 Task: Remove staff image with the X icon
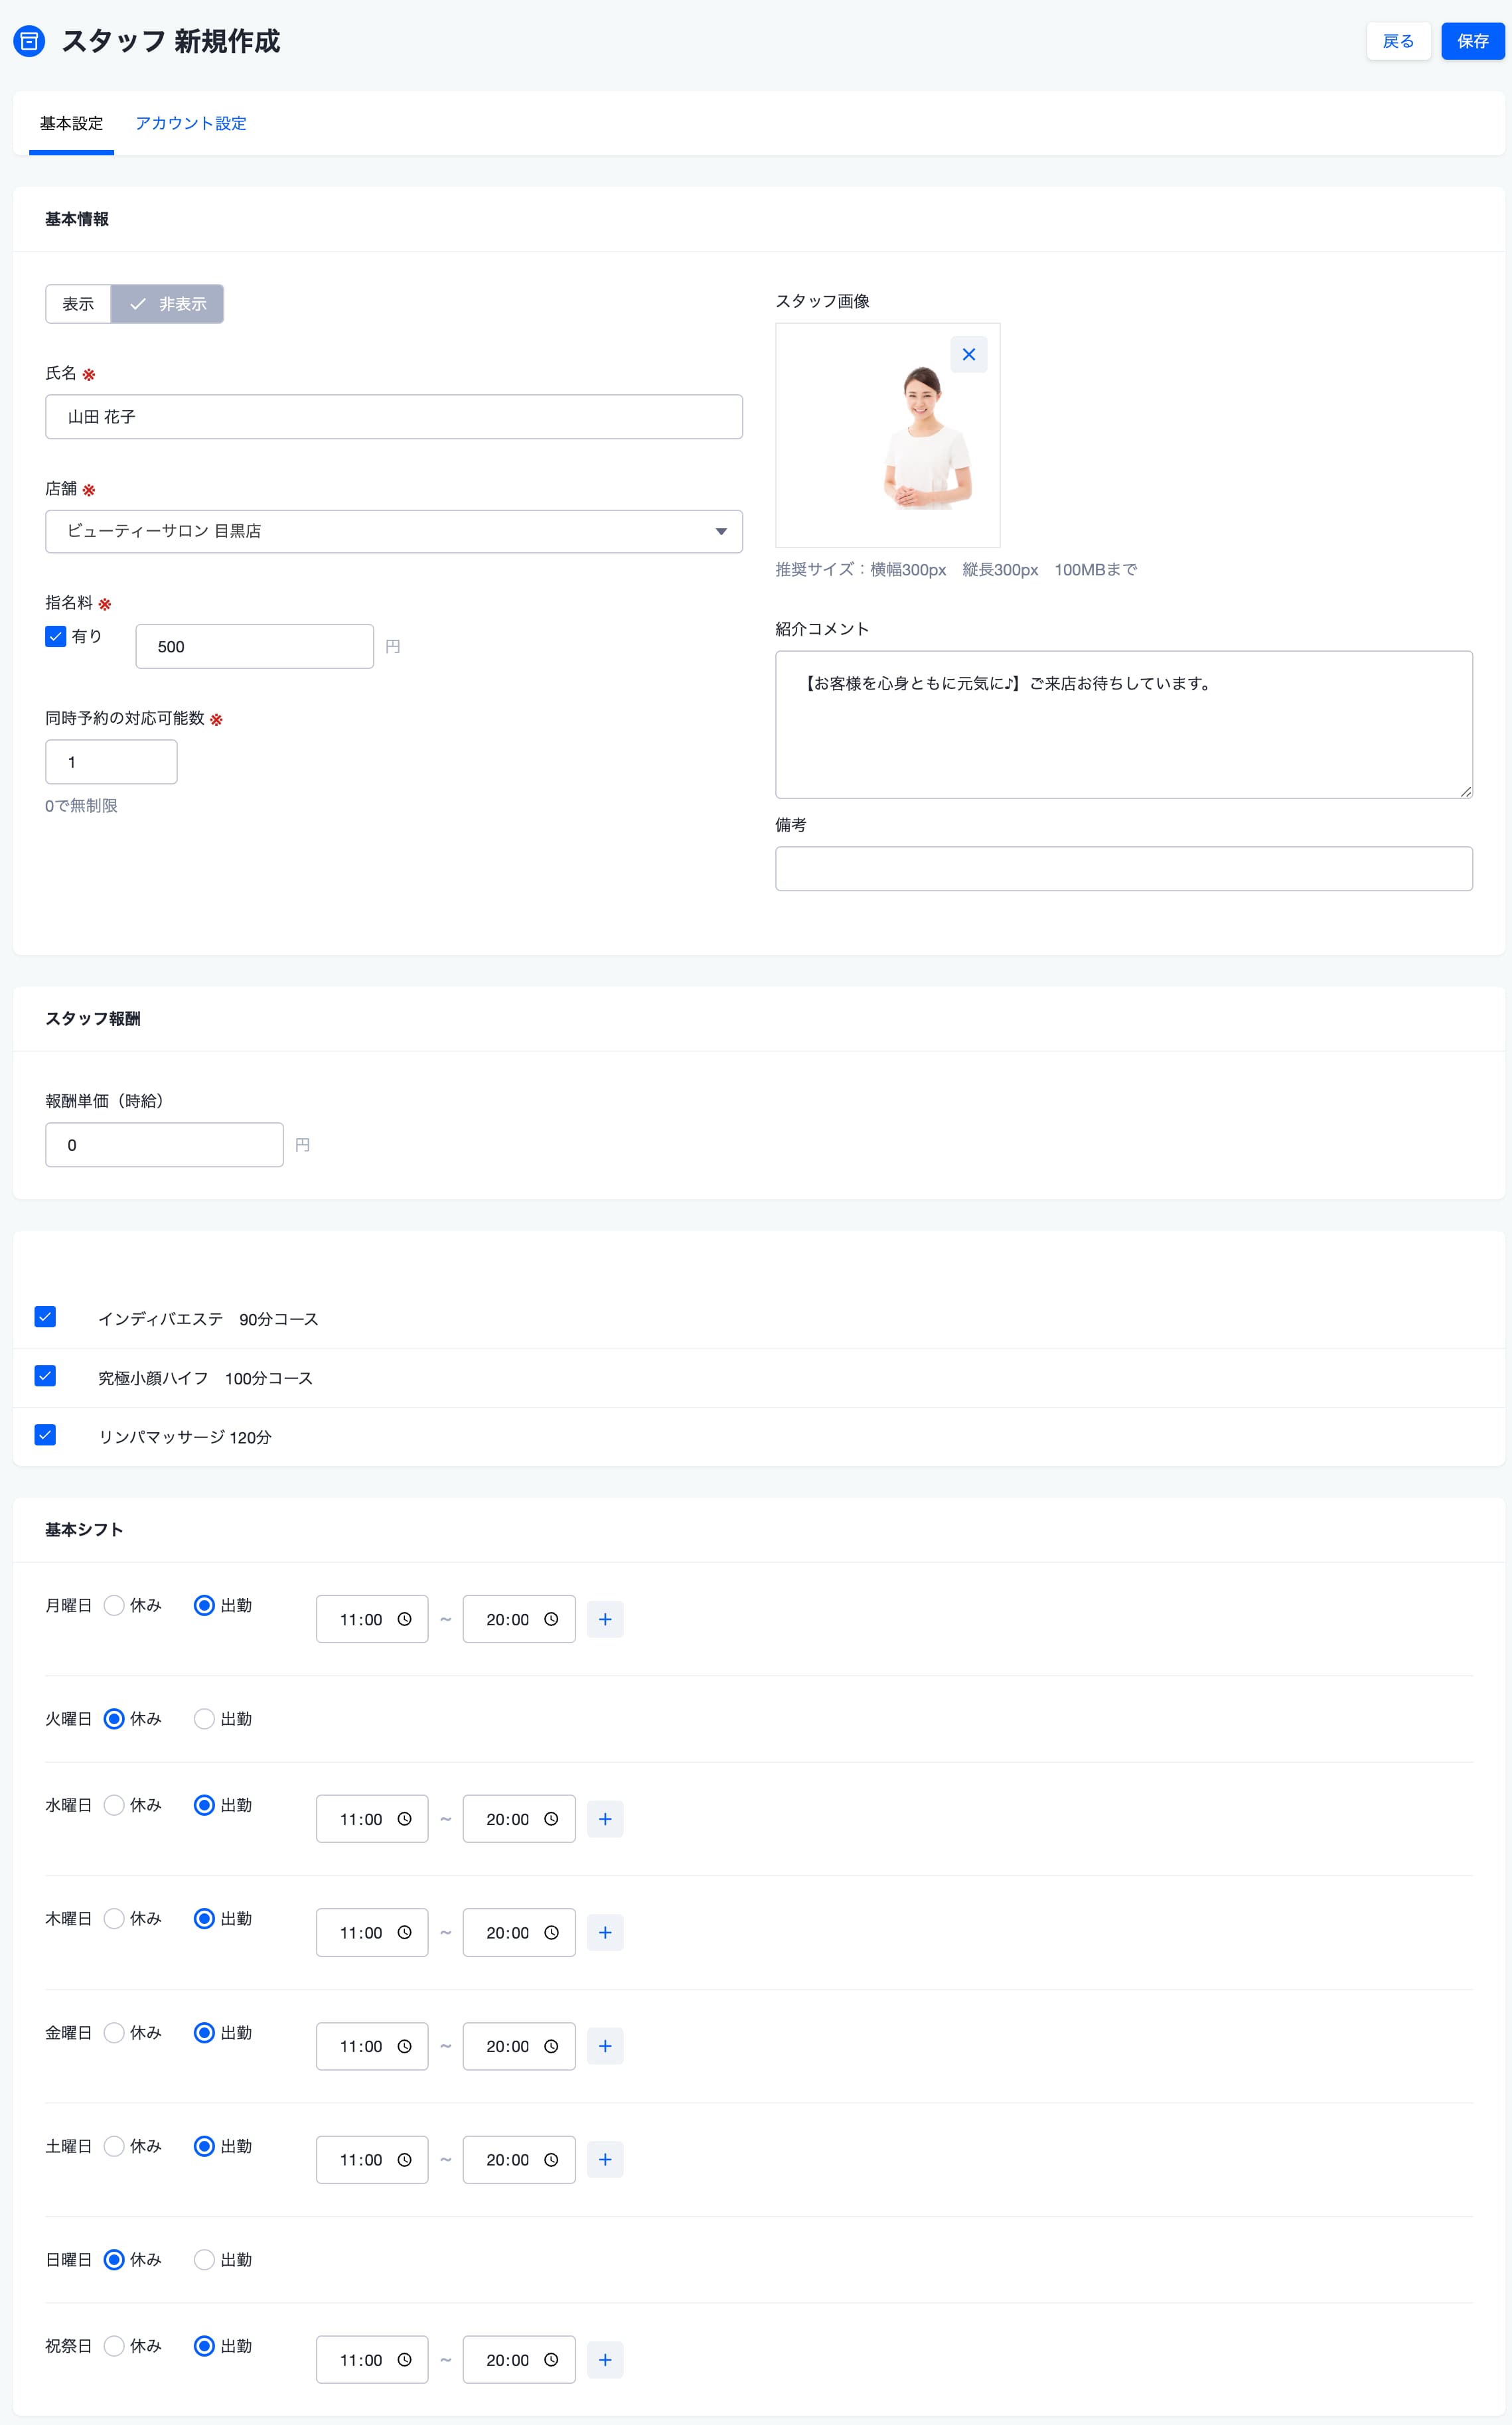point(968,355)
